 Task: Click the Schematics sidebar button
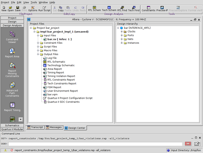click(x=12, y=125)
